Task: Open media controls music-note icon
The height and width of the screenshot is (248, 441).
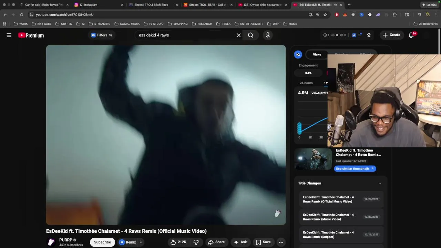Action: [419, 15]
